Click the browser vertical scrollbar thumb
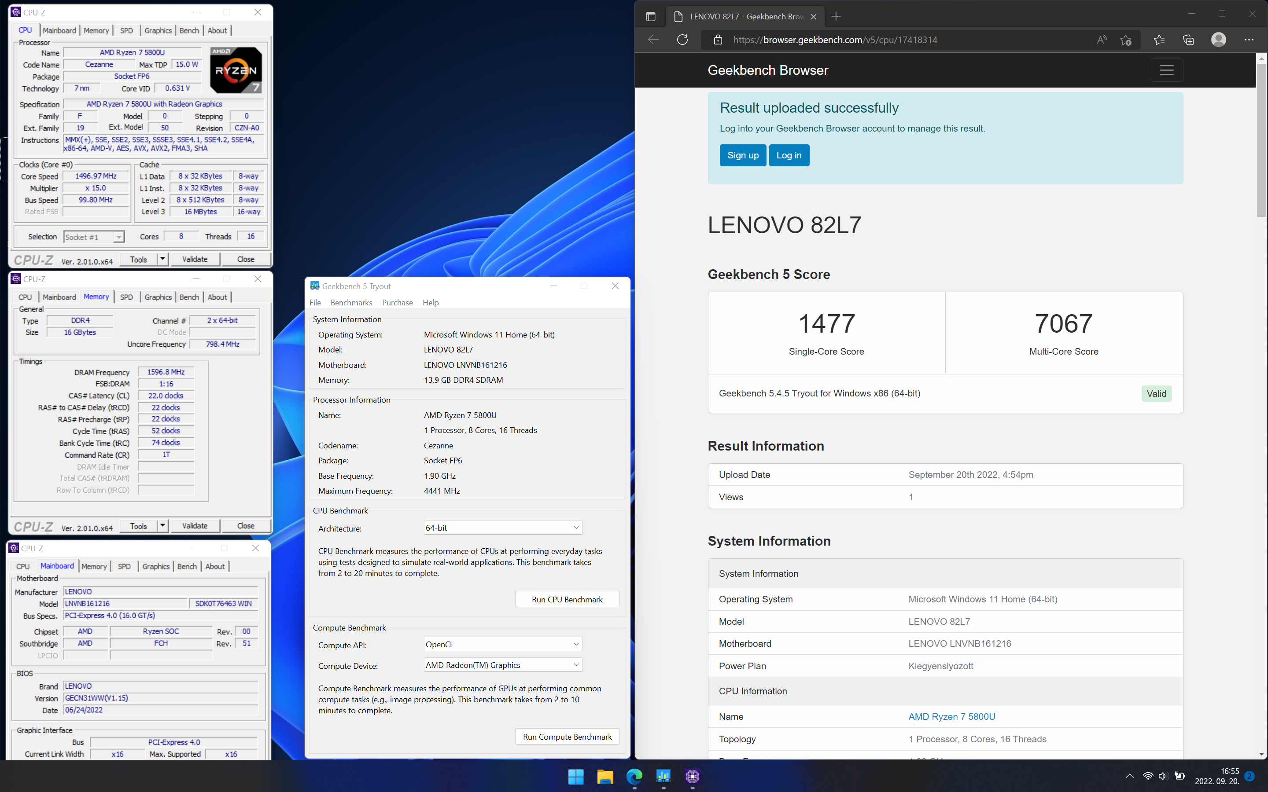This screenshot has height=792, width=1268. pyautogui.click(x=1261, y=140)
